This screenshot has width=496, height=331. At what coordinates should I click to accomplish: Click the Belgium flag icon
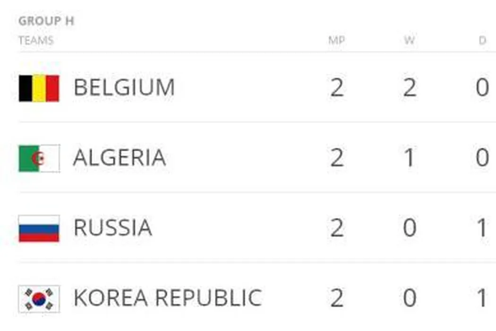coord(39,88)
